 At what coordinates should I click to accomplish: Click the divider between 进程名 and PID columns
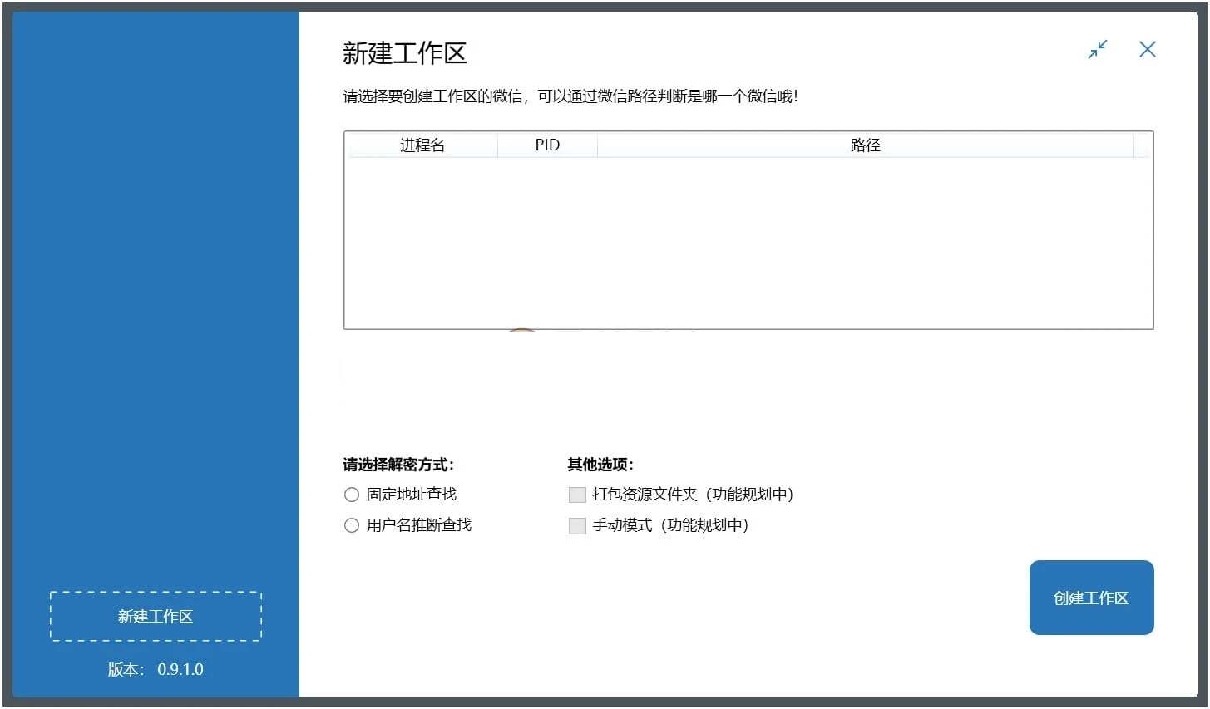(x=497, y=145)
